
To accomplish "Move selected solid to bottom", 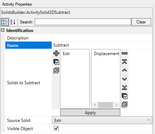I will 125,87.
